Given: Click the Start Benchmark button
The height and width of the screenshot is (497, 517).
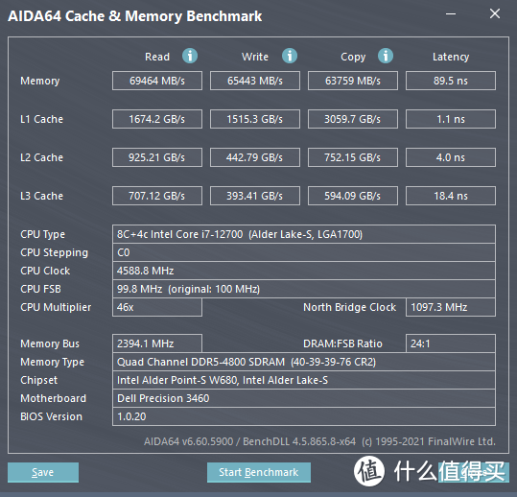Looking at the screenshot, I should coord(259,472).
